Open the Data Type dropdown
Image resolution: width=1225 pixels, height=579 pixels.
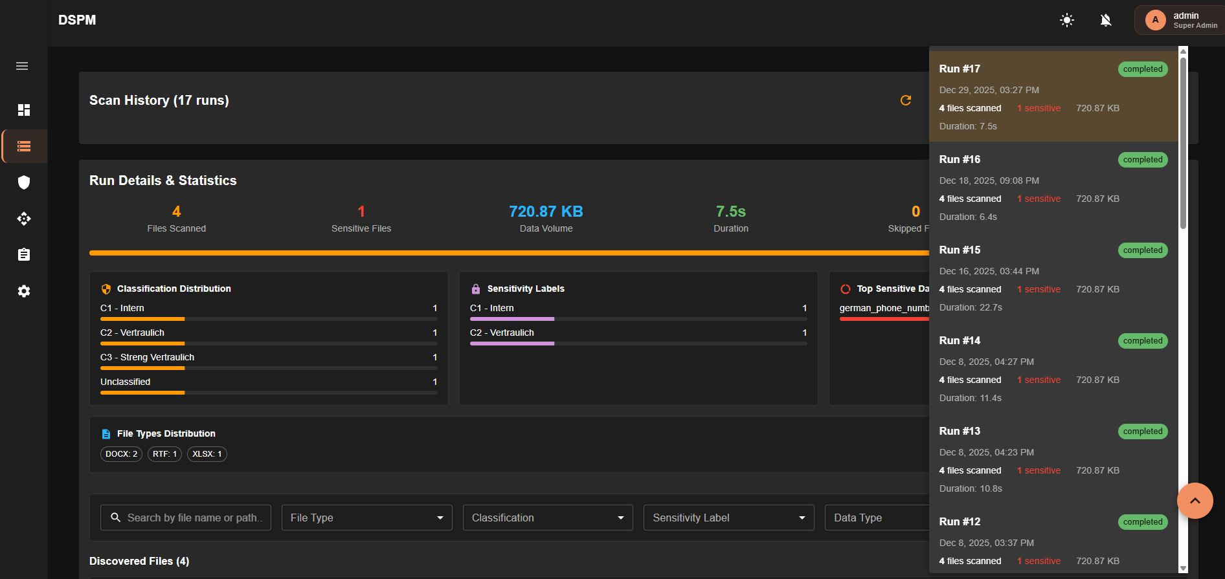pos(877,518)
